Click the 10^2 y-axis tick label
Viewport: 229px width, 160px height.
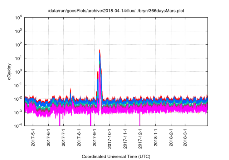pos(19,45)
